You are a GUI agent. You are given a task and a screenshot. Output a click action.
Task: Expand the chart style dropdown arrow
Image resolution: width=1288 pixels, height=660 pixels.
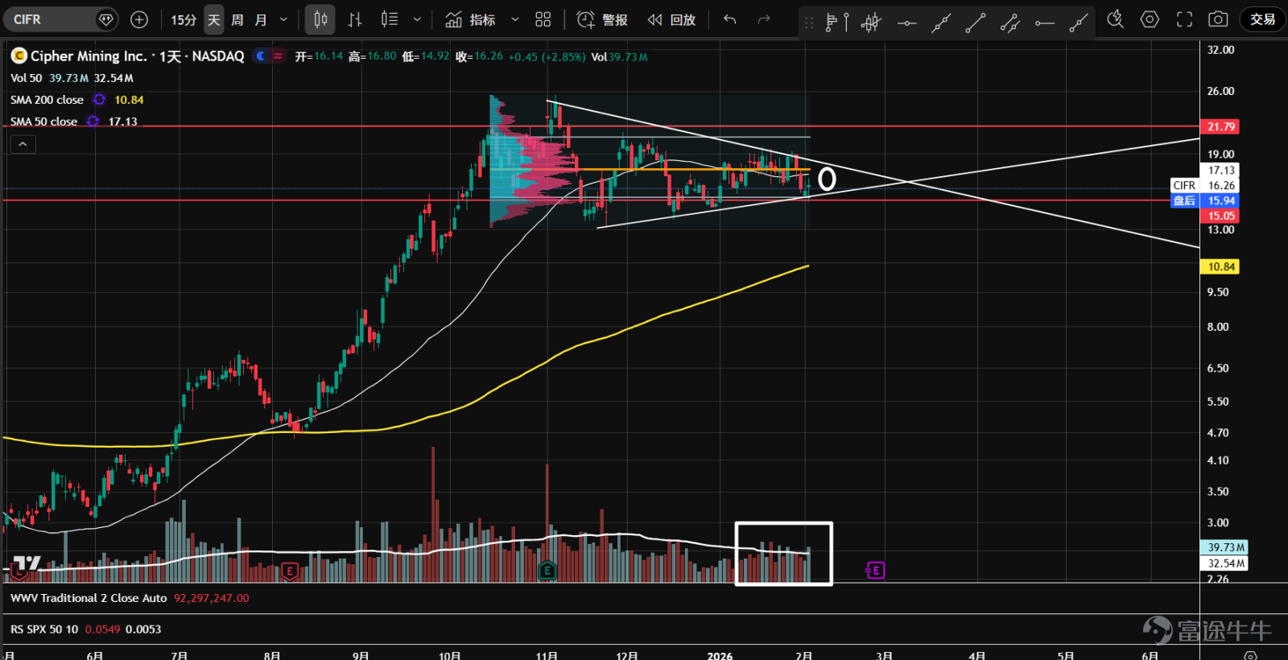click(417, 19)
